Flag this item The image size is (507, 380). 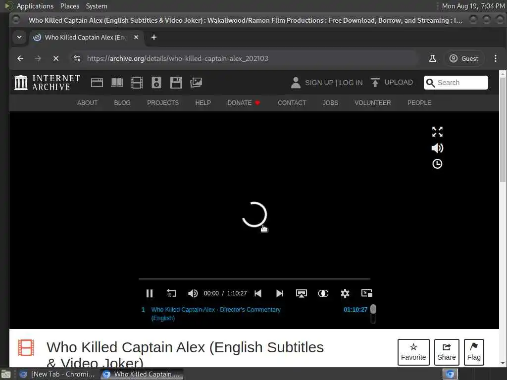[x=474, y=352]
